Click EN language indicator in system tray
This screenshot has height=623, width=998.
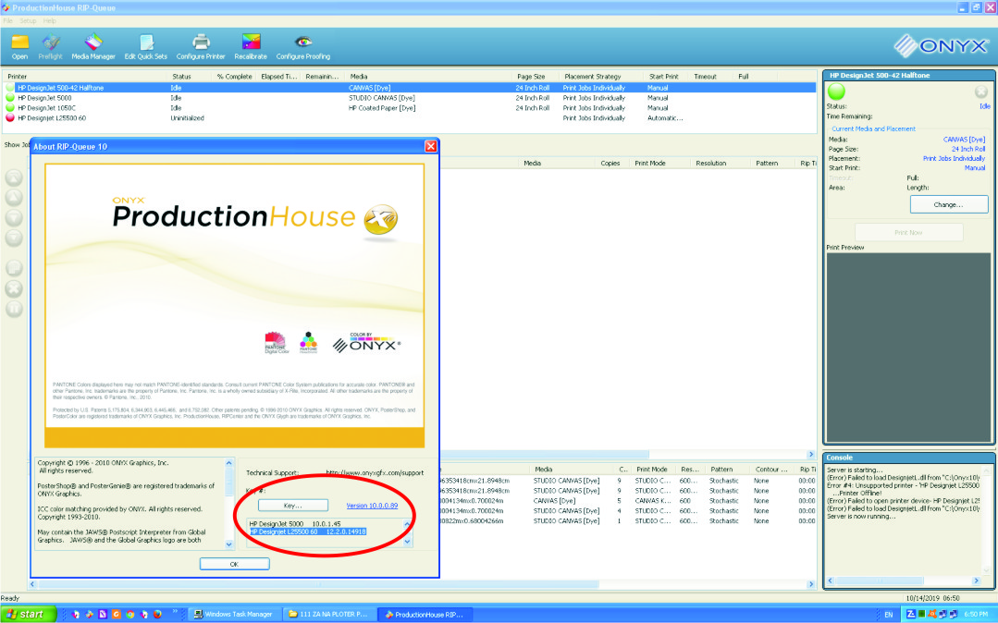888,615
